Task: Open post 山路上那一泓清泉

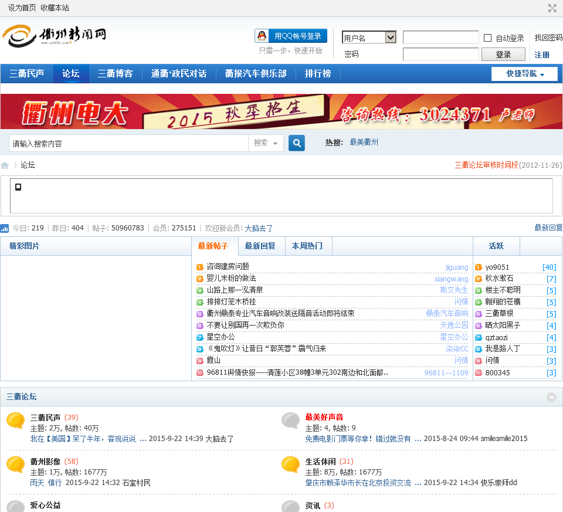Action: point(235,290)
